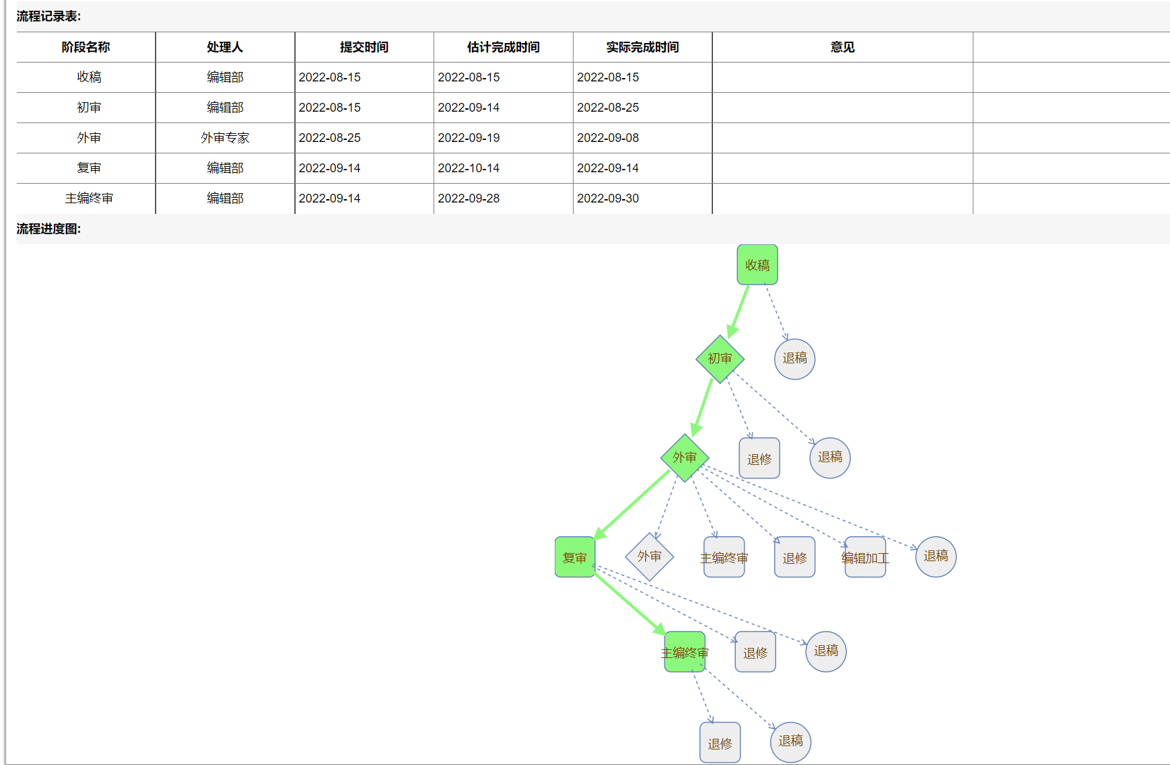Image resolution: width=1170 pixels, height=765 pixels.
Task: Click the 退稿 circle branching from 收稿
Action: click(794, 359)
